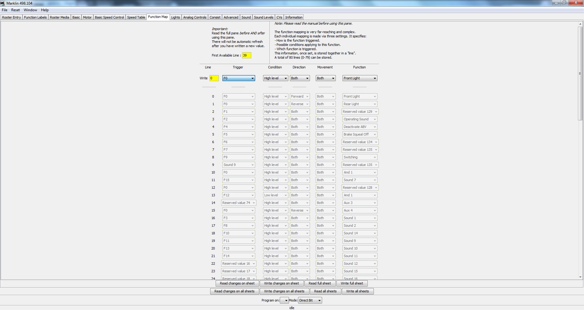Expand the Movement dropdown in Write row
The height and width of the screenshot is (310, 584).
(325, 78)
